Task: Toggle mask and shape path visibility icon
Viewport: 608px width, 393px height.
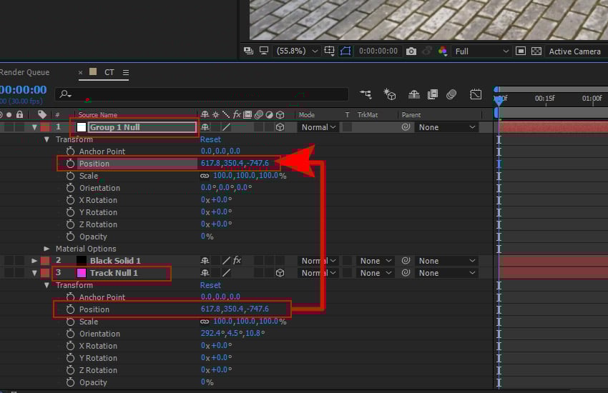Action: click(345, 51)
